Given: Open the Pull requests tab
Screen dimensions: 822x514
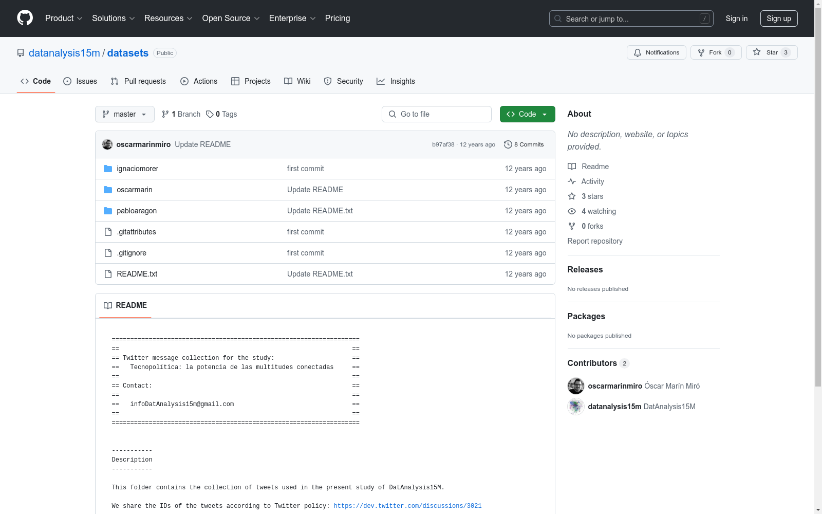Looking at the screenshot, I should 138,81.
